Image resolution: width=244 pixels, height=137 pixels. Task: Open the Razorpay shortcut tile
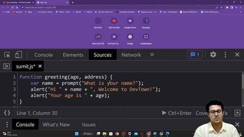[146, 23]
